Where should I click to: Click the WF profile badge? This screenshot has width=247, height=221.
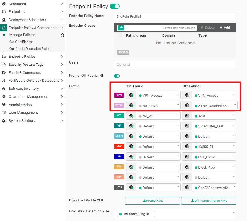[x=119, y=115]
